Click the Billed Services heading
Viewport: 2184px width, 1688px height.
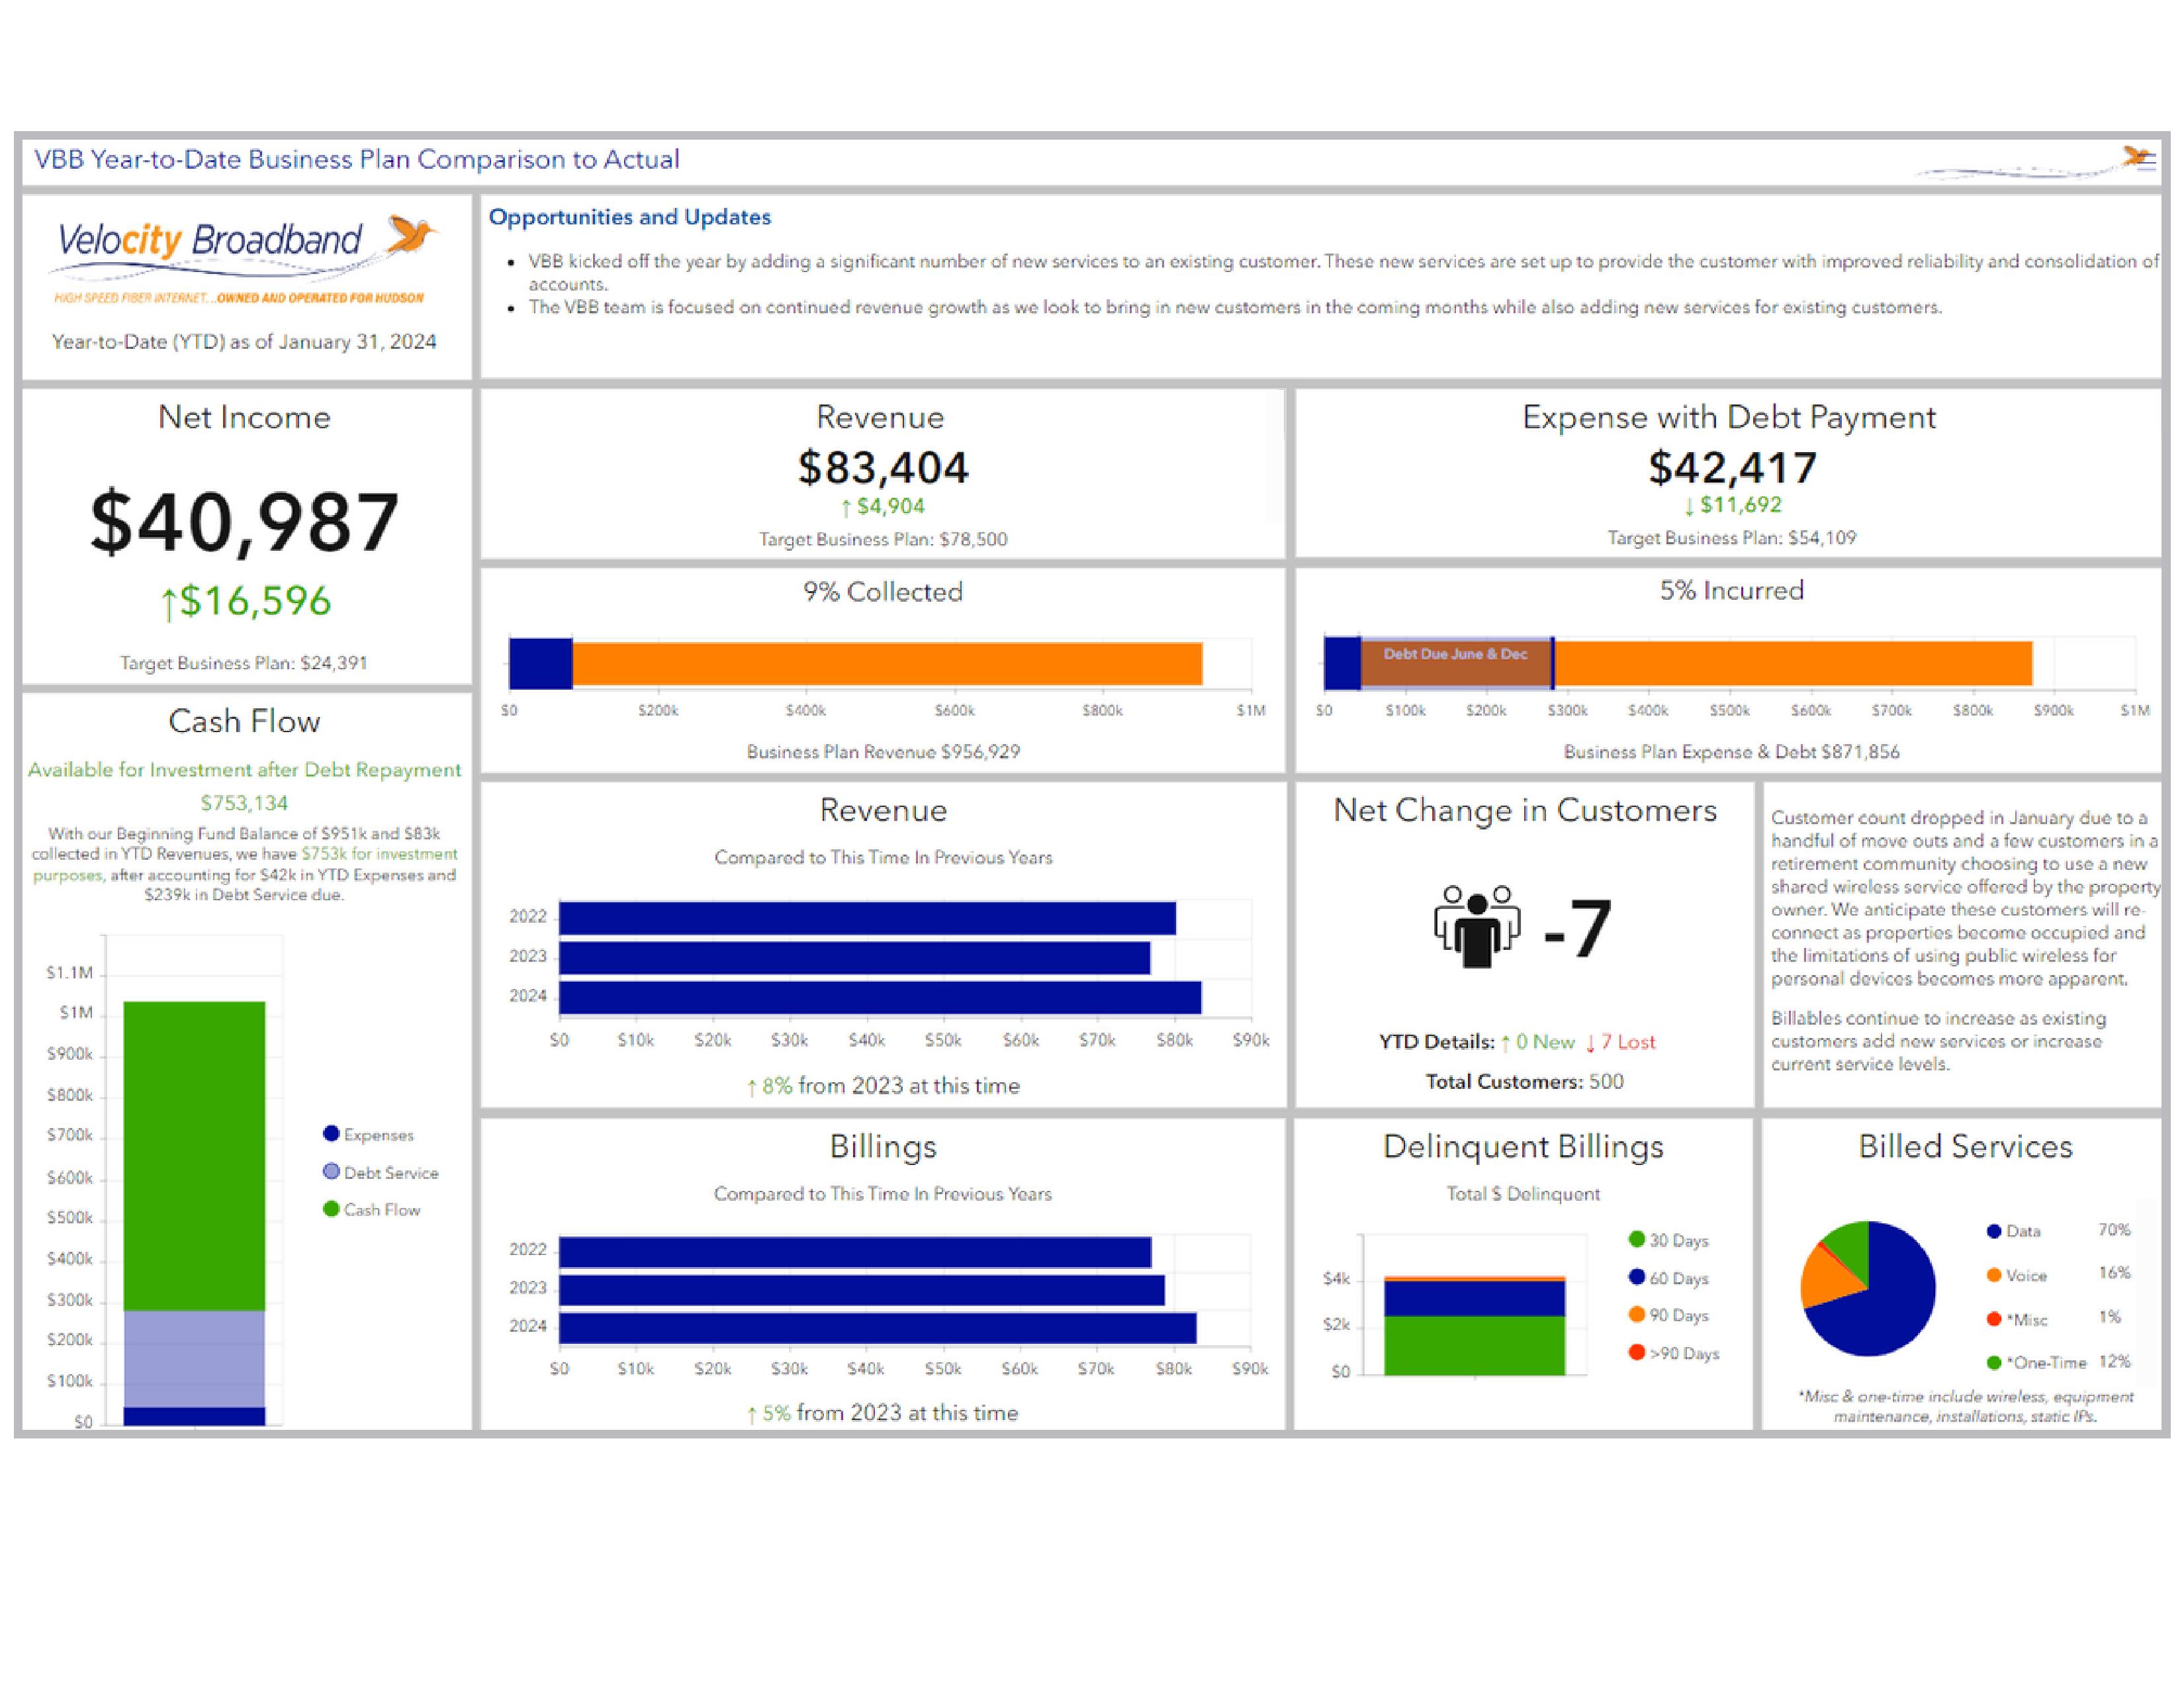1965,1146
